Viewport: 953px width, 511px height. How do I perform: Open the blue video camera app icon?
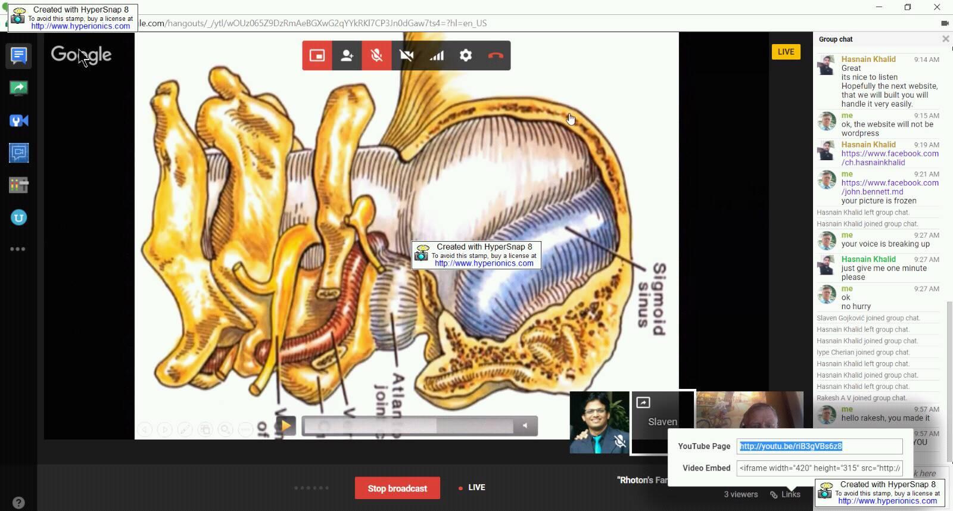(18, 121)
